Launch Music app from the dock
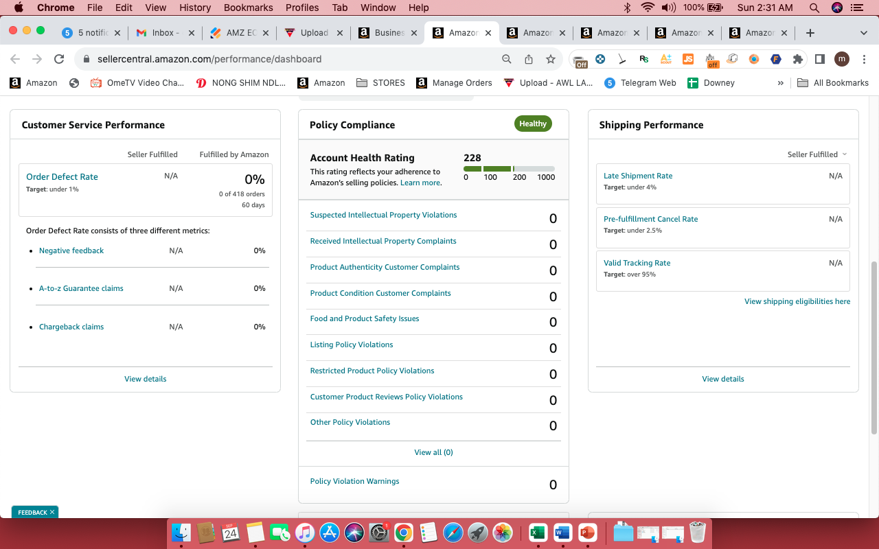Image resolution: width=879 pixels, height=549 pixels. click(x=304, y=533)
